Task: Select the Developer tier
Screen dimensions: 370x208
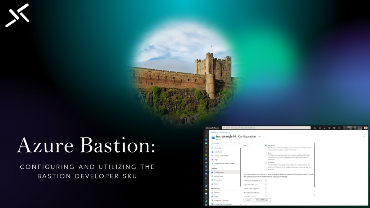Action: click(266, 146)
